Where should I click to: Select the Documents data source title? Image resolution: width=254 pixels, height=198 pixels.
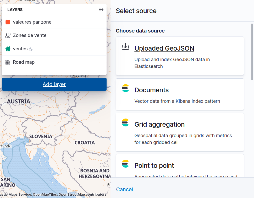pos(152,90)
